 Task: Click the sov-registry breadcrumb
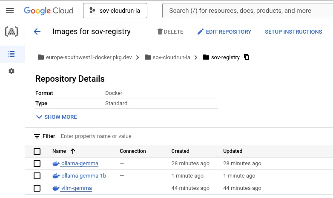[x=225, y=57]
